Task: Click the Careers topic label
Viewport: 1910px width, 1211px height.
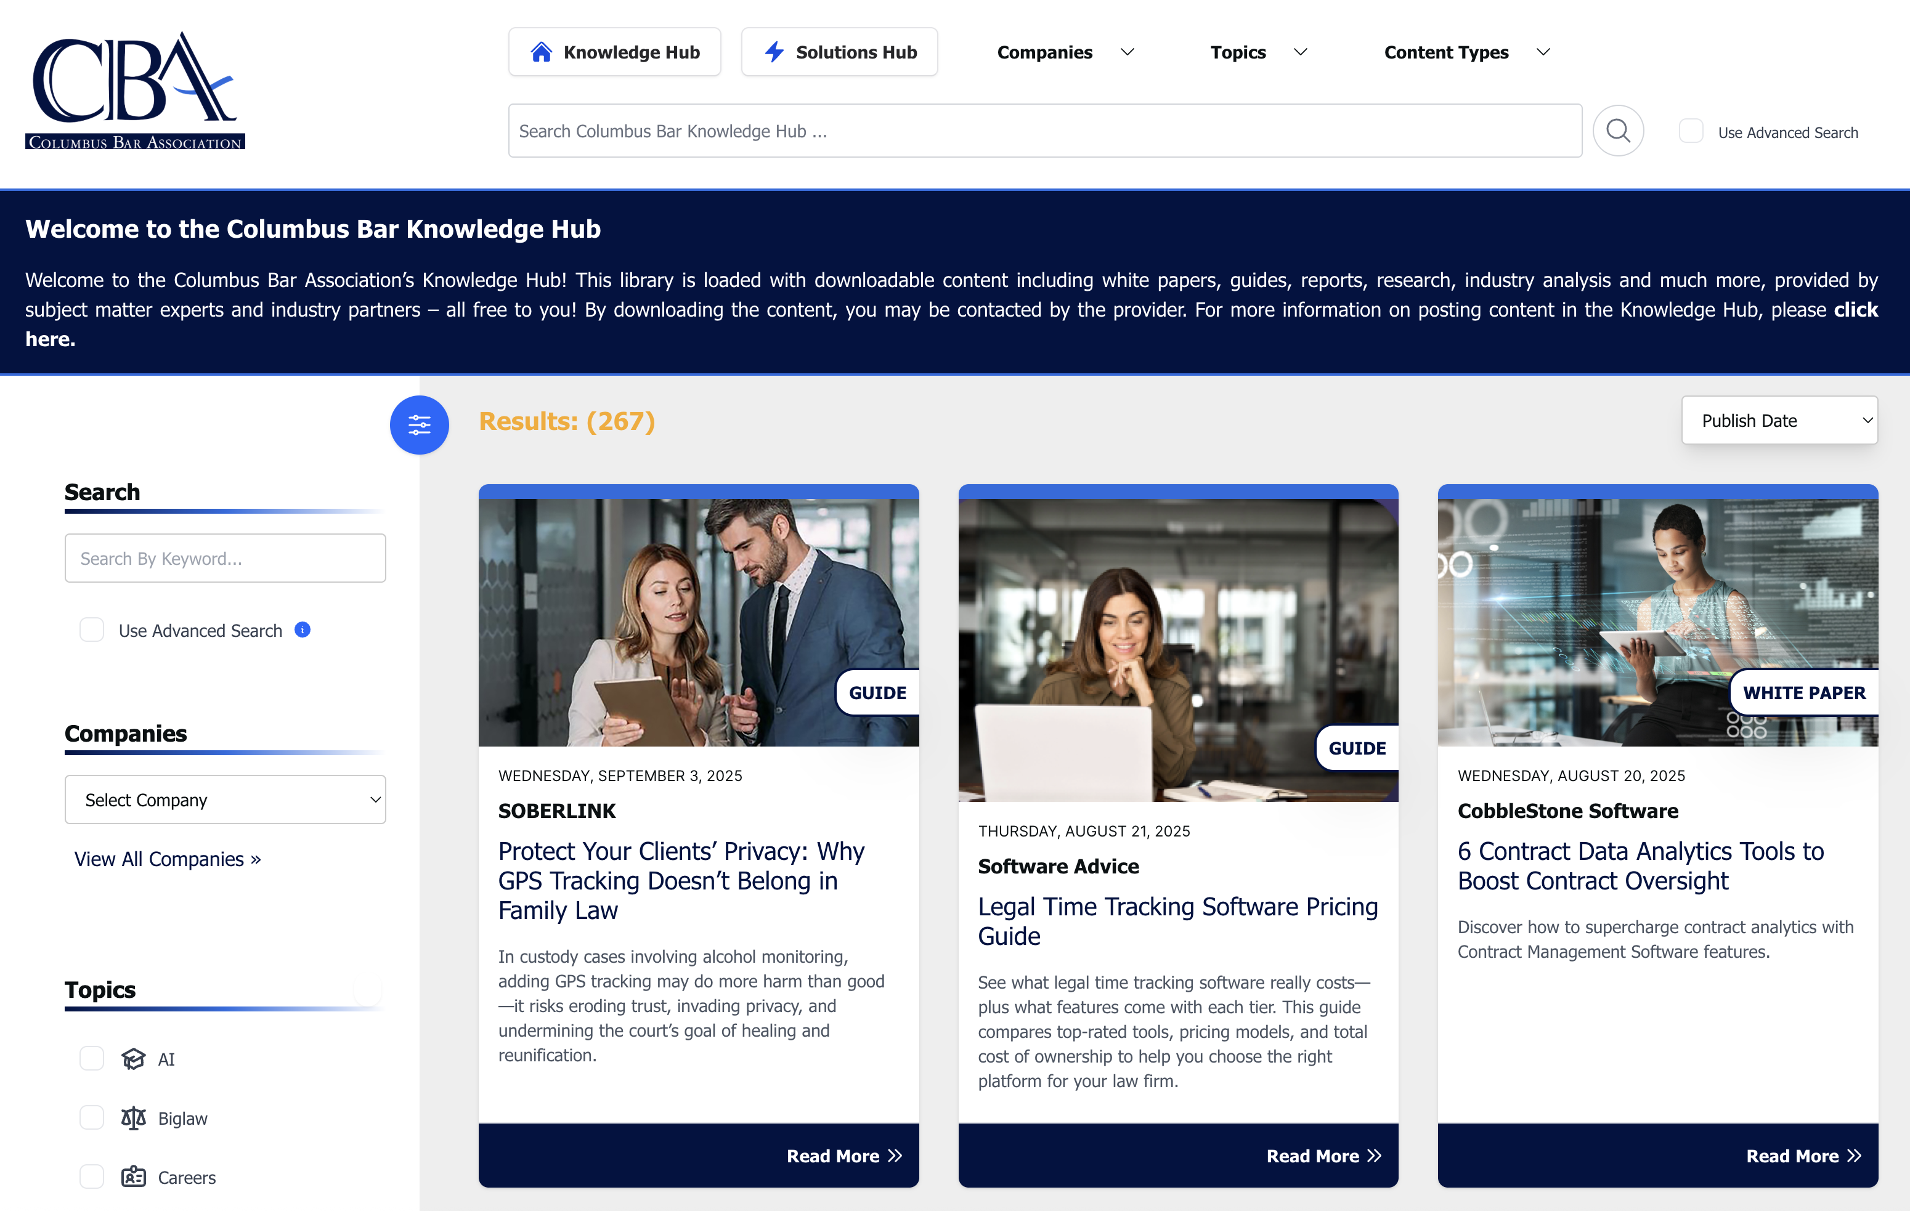Action: pyautogui.click(x=187, y=1178)
